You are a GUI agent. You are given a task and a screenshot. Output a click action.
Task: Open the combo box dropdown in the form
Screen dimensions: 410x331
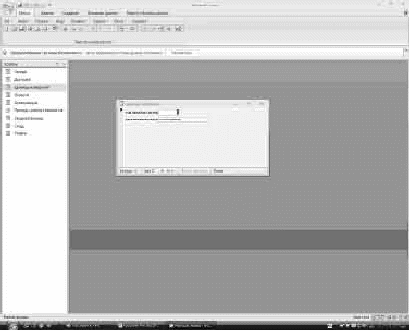coord(178,112)
